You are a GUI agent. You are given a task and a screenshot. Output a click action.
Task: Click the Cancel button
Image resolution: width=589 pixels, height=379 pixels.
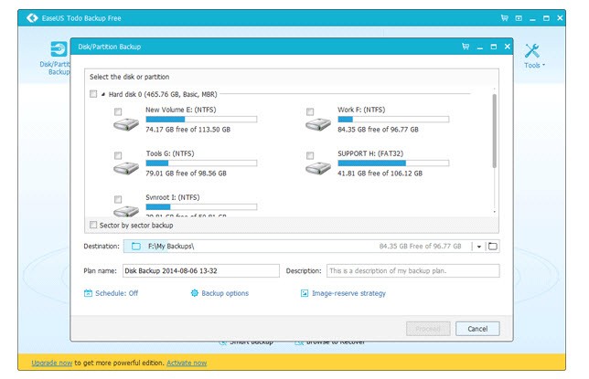coord(477,329)
